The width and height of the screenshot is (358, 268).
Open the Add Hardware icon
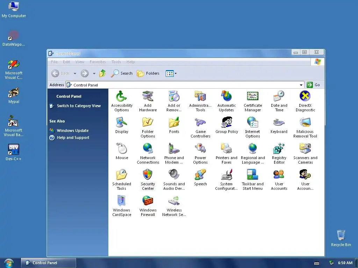coord(148,101)
